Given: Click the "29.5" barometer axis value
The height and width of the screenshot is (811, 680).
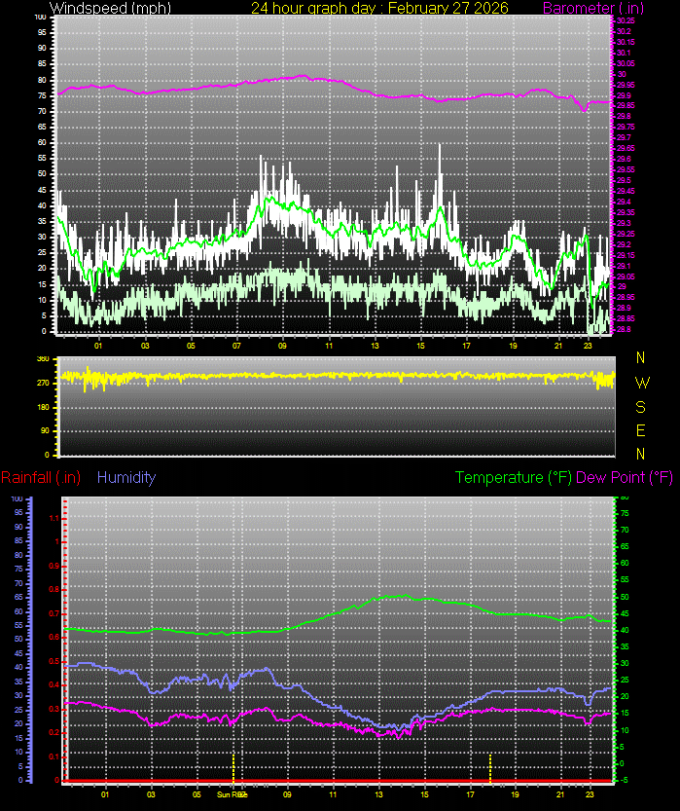Looking at the screenshot, I should click(624, 180).
